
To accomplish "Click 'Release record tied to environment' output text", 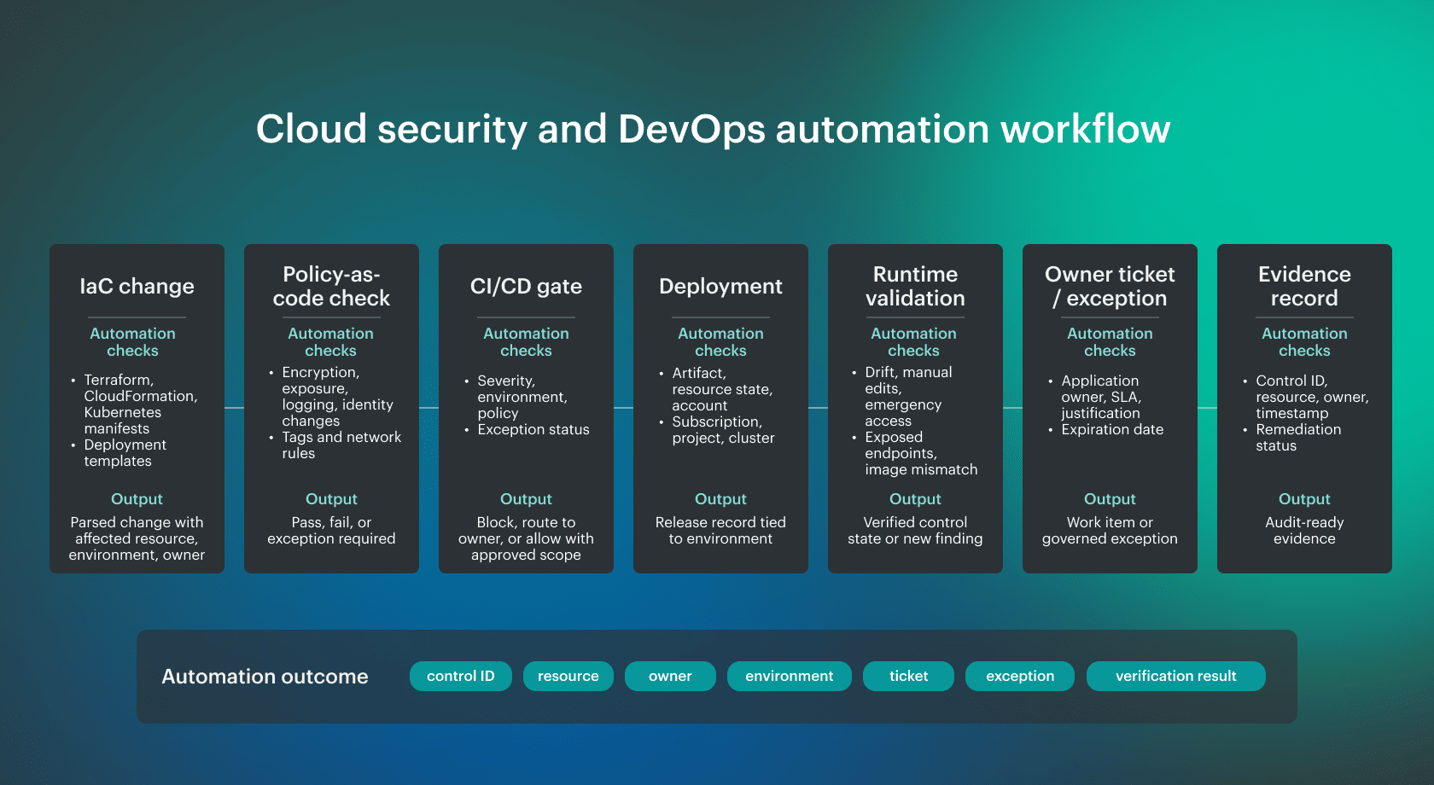I will pos(720,531).
